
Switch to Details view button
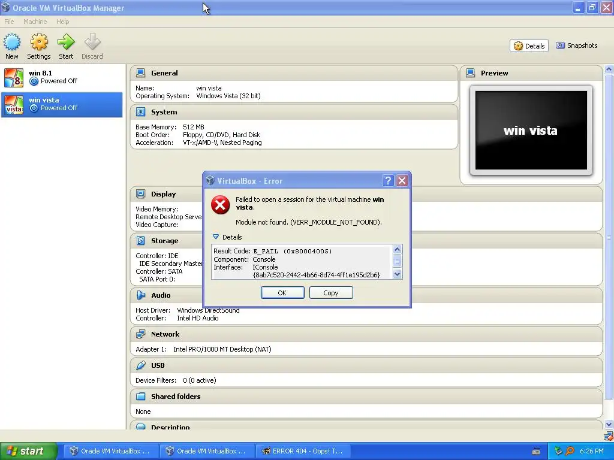(x=529, y=46)
